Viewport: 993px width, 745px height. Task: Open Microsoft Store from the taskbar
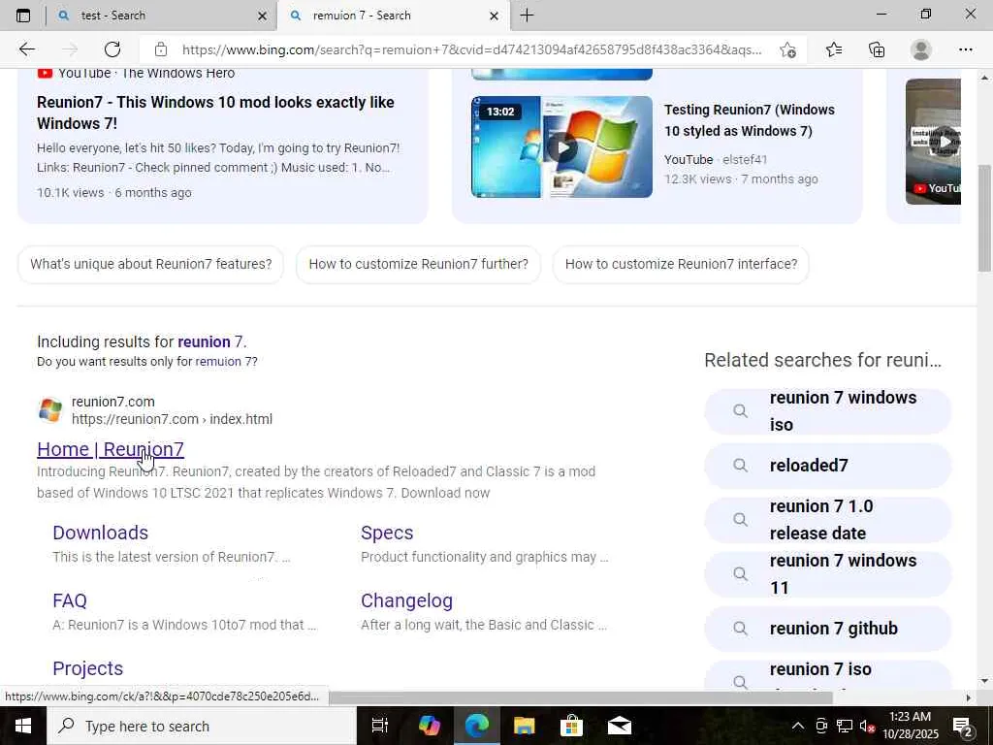click(571, 726)
